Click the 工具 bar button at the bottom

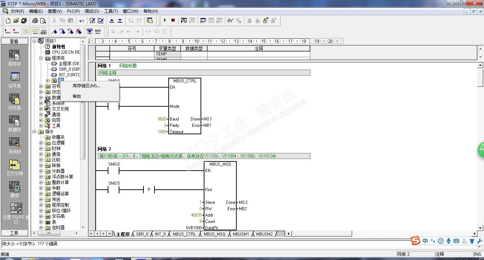click(x=15, y=233)
